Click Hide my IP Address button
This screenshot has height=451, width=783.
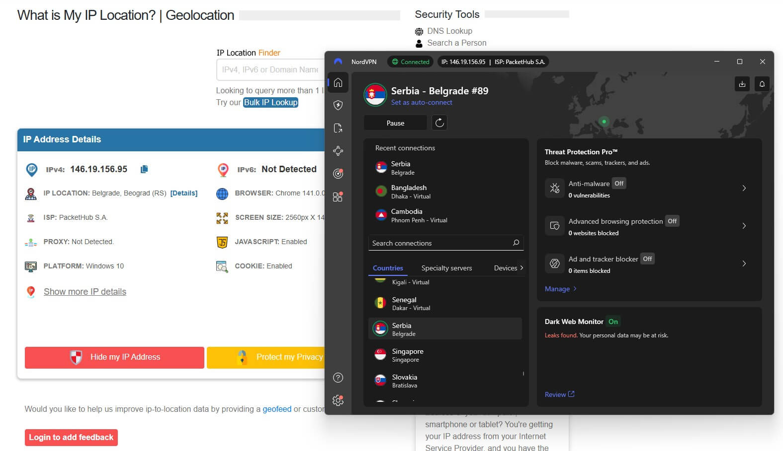(x=114, y=357)
